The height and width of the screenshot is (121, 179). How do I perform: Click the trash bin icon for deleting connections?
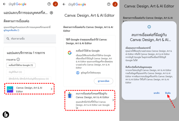(x=70, y=95)
